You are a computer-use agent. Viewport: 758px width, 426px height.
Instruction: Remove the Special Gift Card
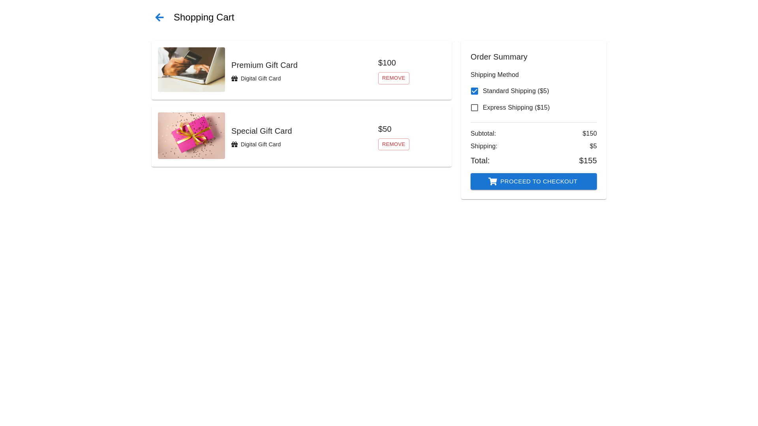[x=394, y=144]
